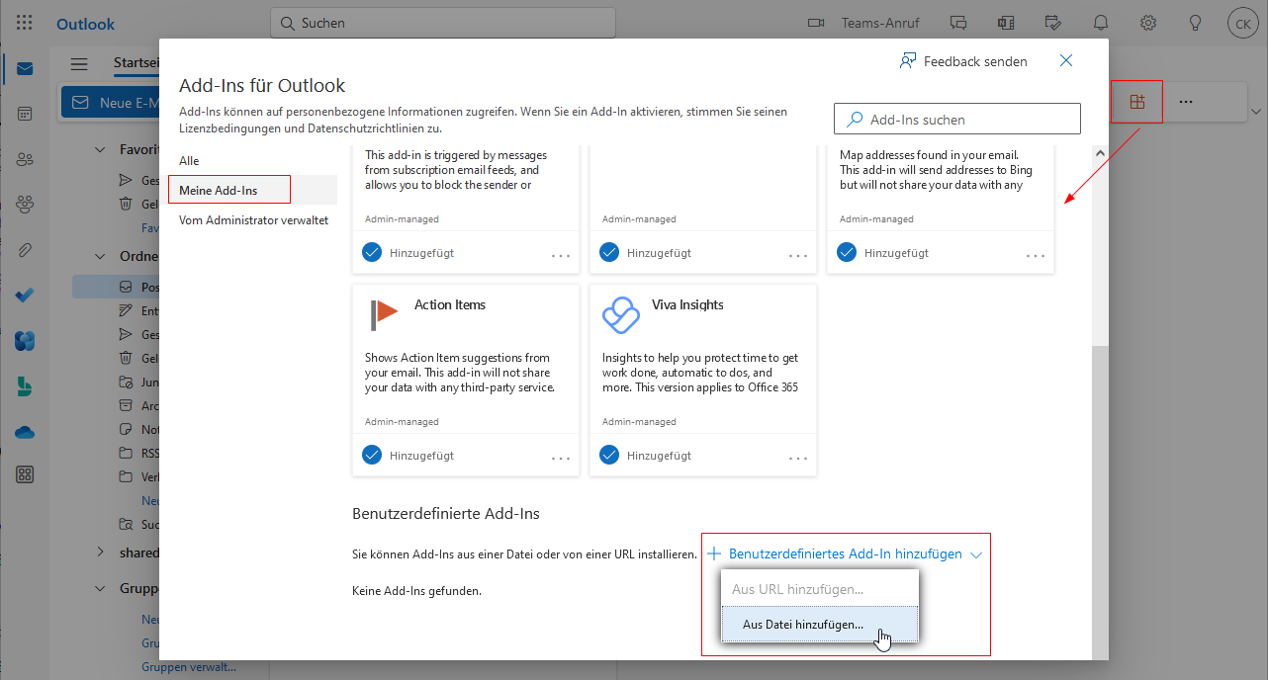Expand 'Benutzerdefiniertes Add-In hinzufügen' dropdown

[846, 554]
